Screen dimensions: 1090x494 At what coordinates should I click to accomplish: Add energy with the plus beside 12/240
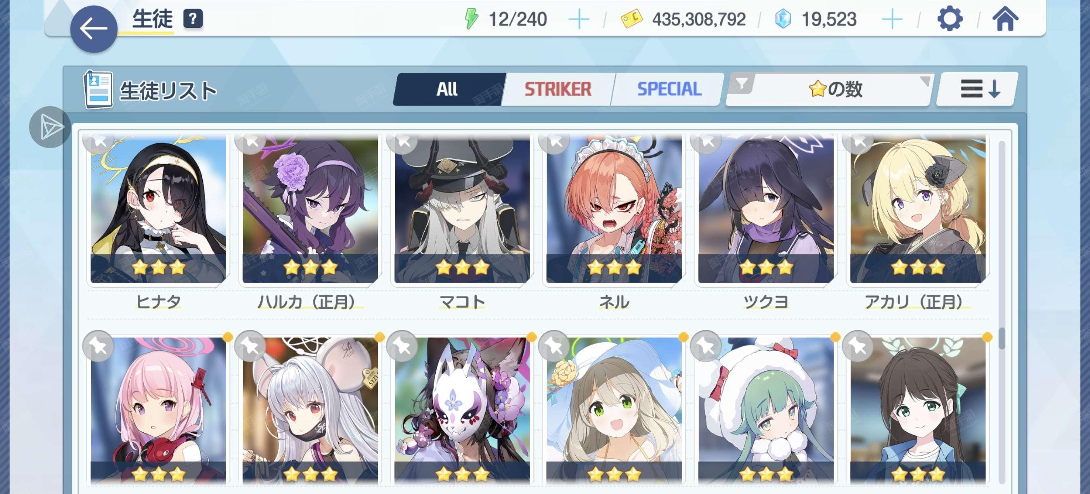[x=579, y=19]
